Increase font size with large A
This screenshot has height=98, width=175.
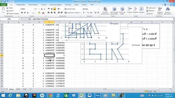42,9
